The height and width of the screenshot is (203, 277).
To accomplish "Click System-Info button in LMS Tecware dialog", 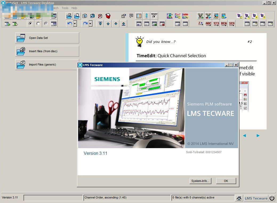I will (200, 181).
